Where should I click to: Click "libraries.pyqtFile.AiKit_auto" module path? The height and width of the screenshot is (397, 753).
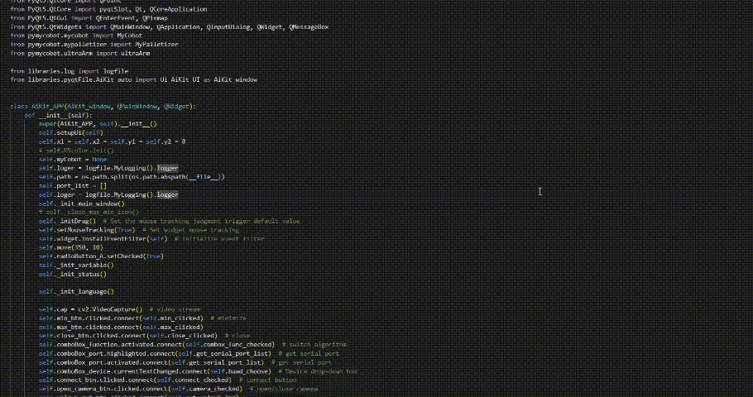(79, 79)
